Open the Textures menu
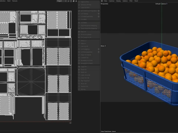 [15, 1]
